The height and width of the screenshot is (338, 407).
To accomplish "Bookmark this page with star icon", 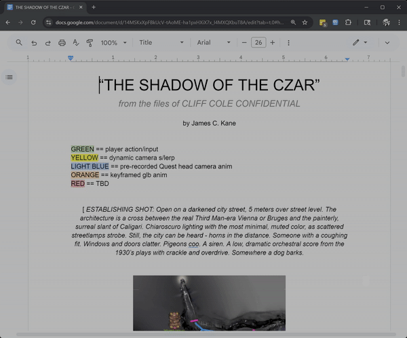I will 305,22.
